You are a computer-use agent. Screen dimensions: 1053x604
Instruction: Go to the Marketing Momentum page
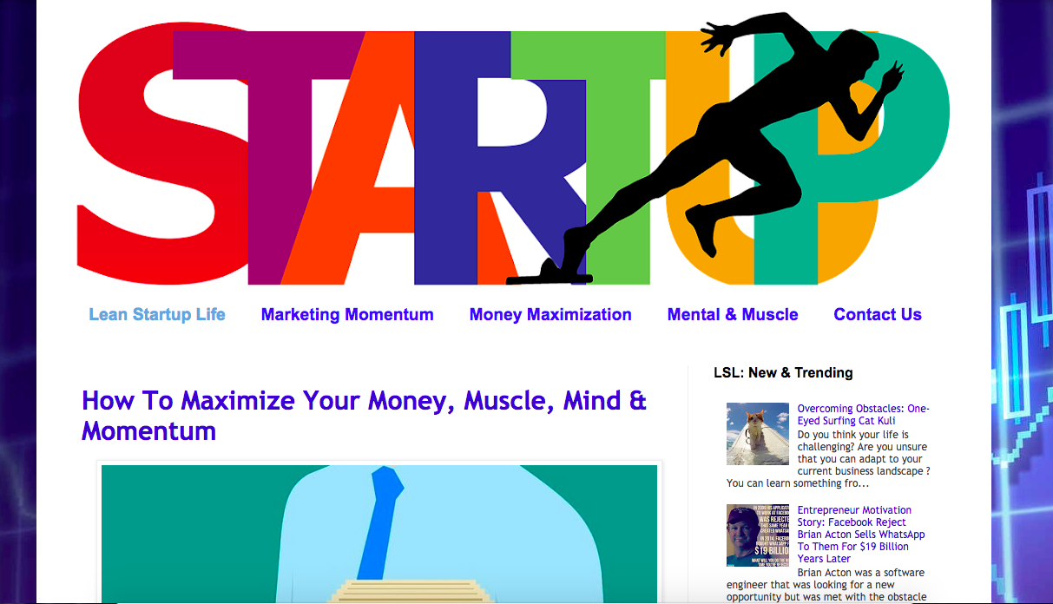[x=347, y=314]
